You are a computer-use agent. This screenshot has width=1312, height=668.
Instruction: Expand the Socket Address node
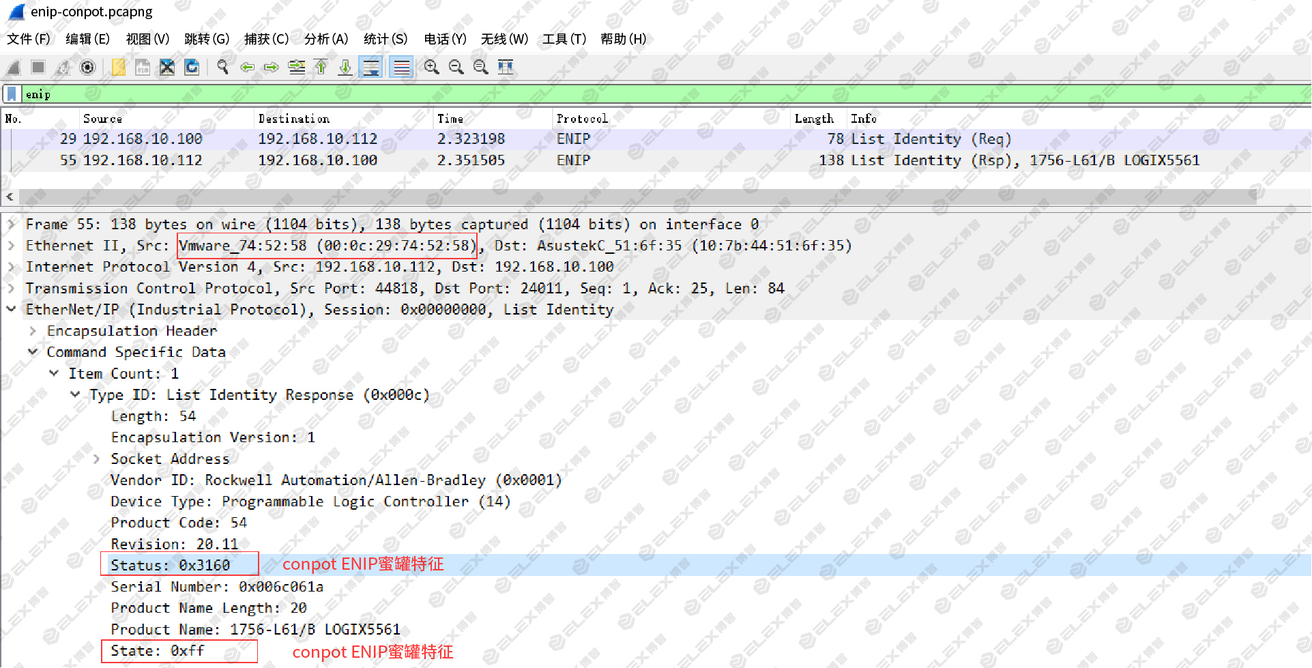96,459
